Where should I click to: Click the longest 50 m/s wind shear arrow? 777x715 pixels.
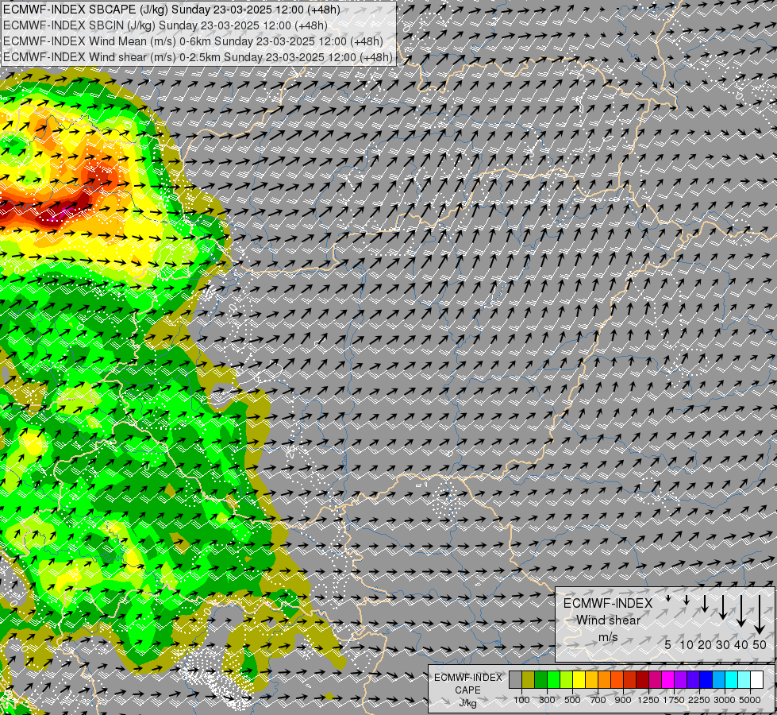click(760, 615)
